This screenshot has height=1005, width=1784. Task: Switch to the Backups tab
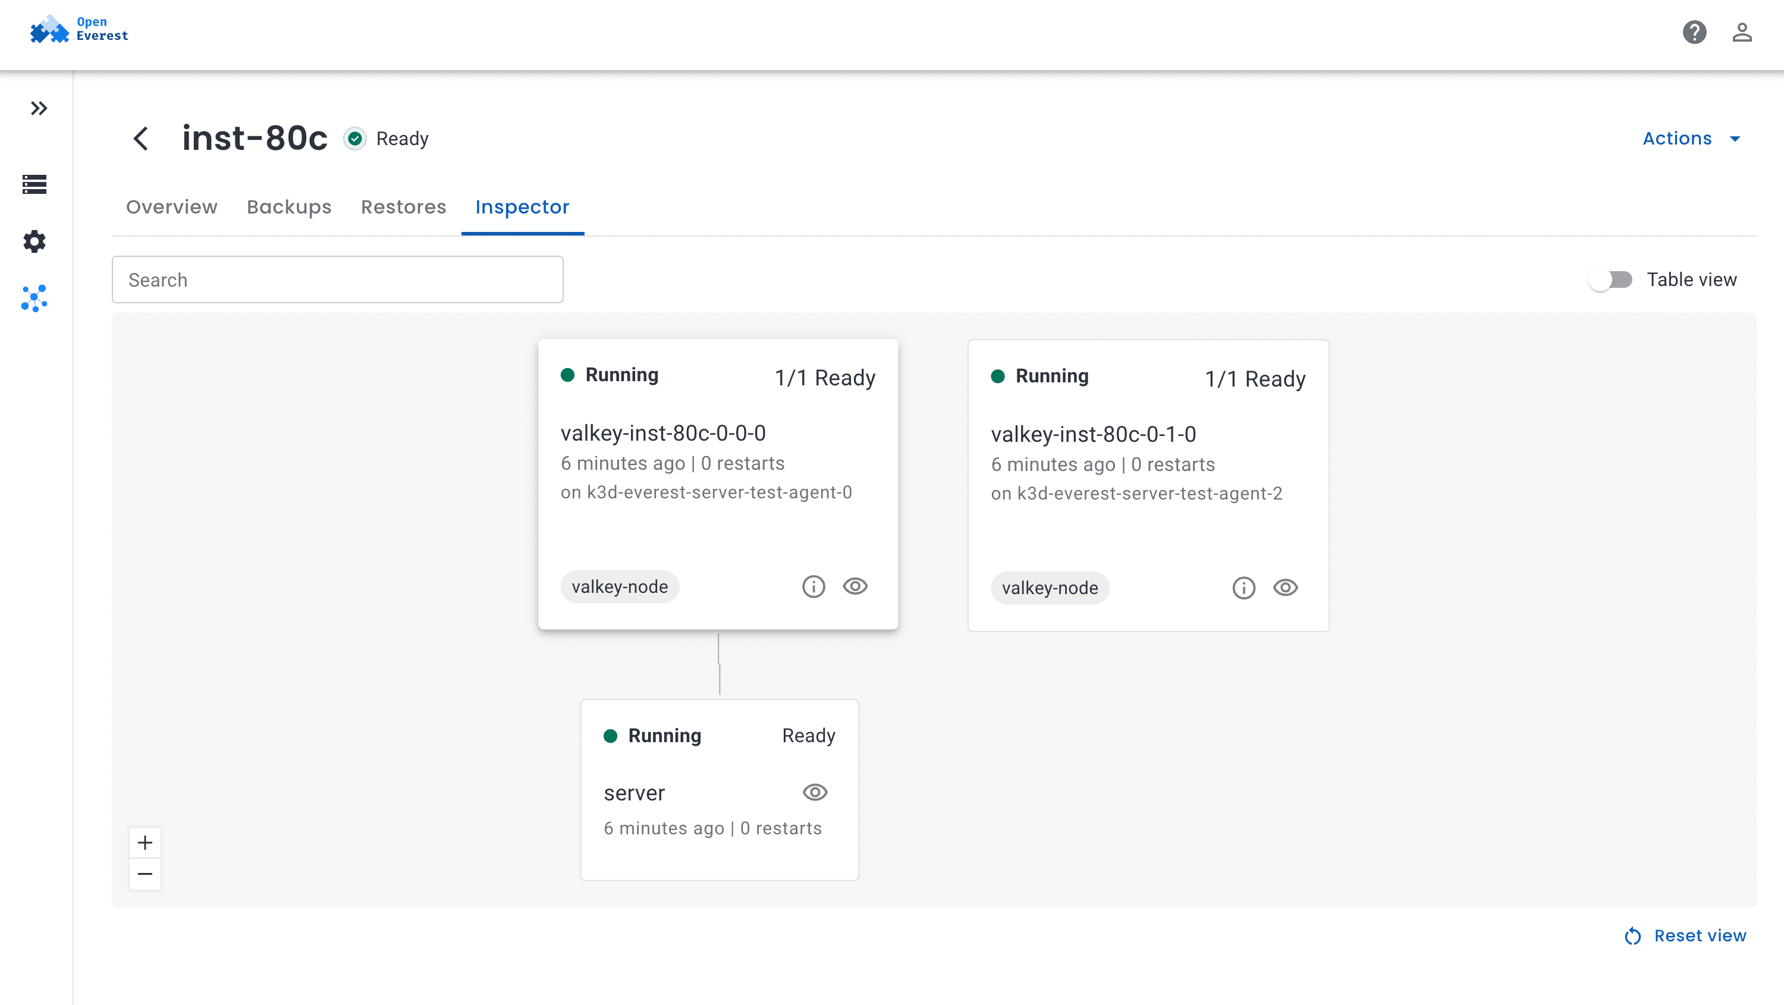(289, 206)
